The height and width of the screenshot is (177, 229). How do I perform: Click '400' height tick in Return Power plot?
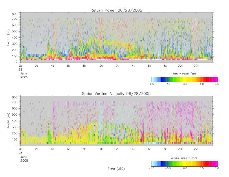[14, 38]
